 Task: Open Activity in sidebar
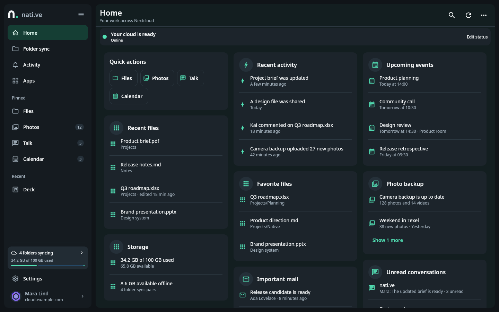pyautogui.click(x=48, y=65)
